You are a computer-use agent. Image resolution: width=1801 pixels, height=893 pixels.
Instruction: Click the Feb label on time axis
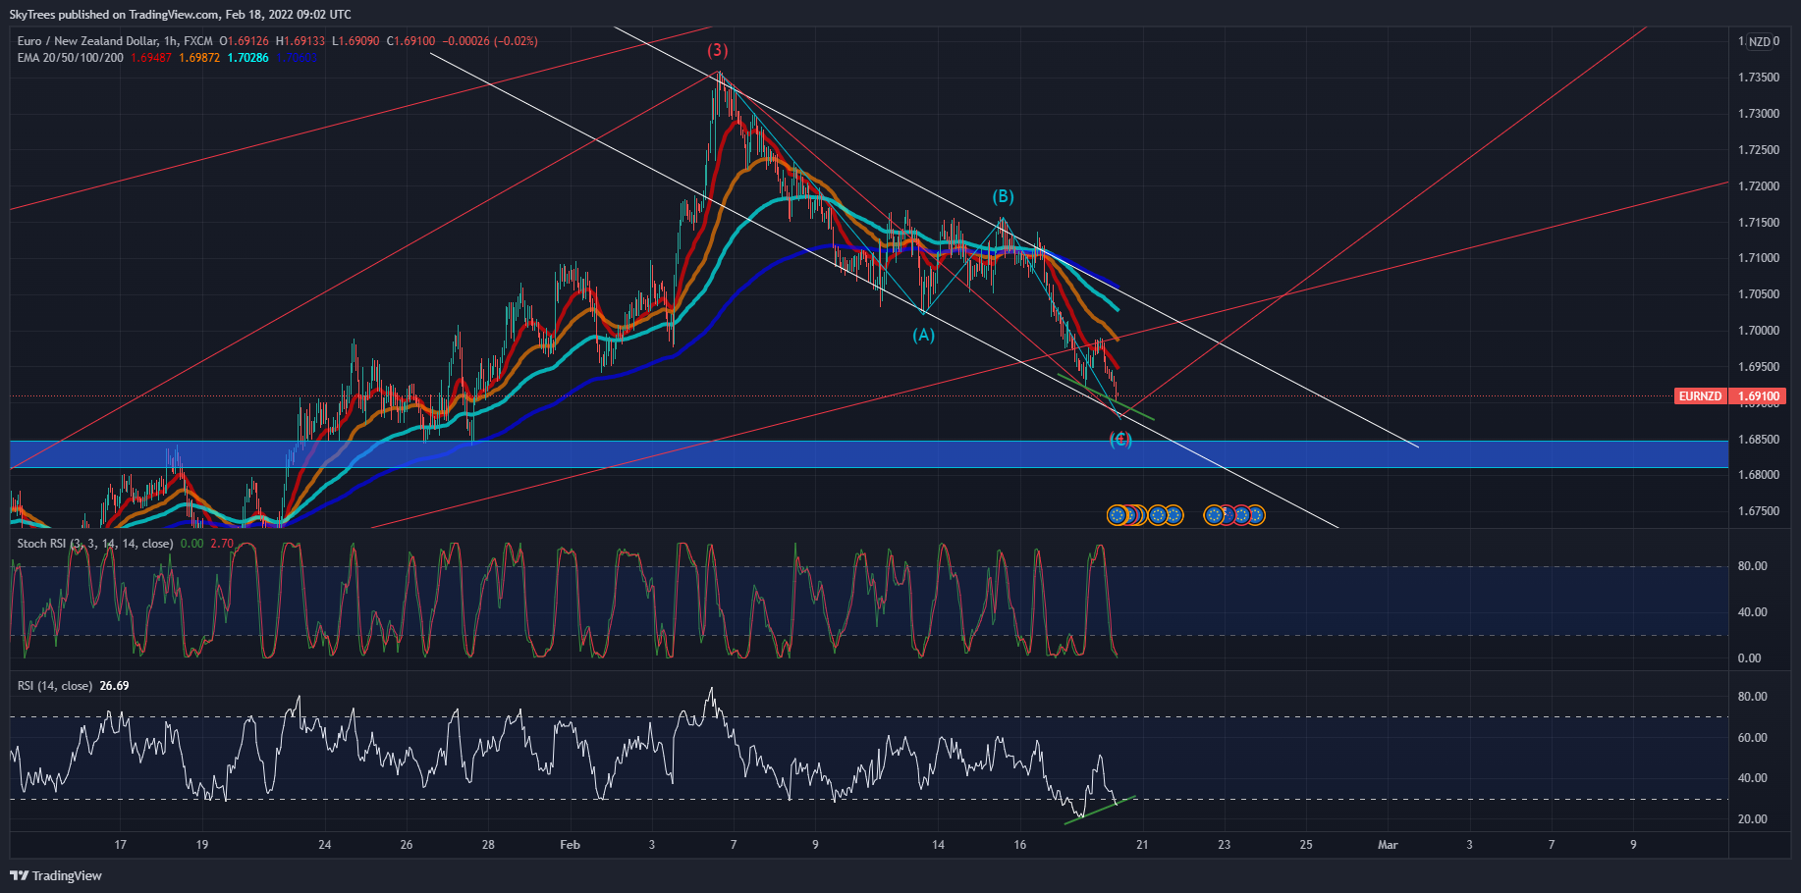(570, 845)
